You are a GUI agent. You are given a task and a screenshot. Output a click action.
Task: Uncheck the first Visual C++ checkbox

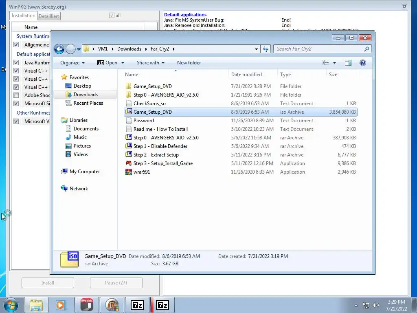pyautogui.click(x=16, y=71)
